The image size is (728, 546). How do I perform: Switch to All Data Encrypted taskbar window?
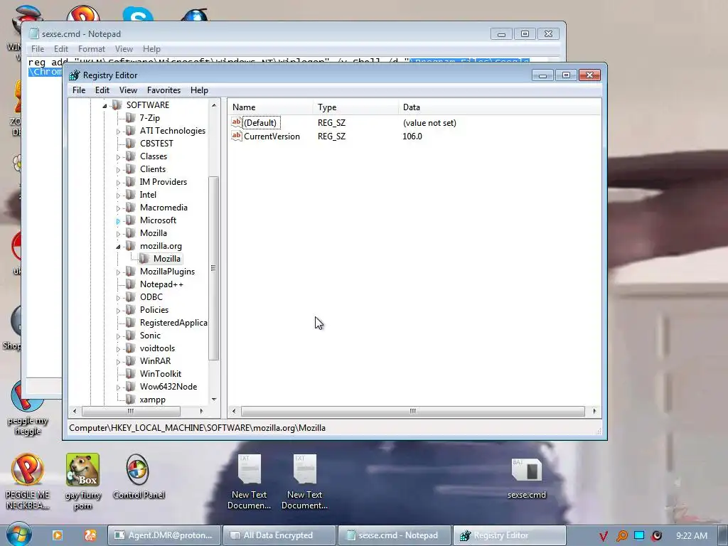point(279,535)
